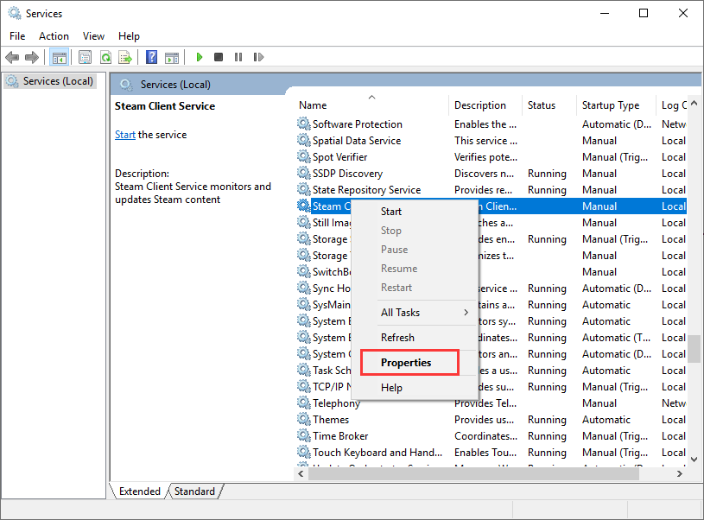Image resolution: width=704 pixels, height=520 pixels.
Task: Select the Time Broker service
Action: (492, 436)
